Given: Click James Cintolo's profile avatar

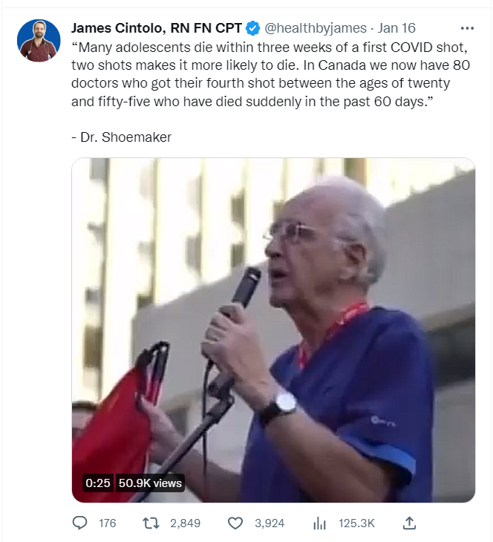Looking at the screenshot, I should [x=39, y=40].
